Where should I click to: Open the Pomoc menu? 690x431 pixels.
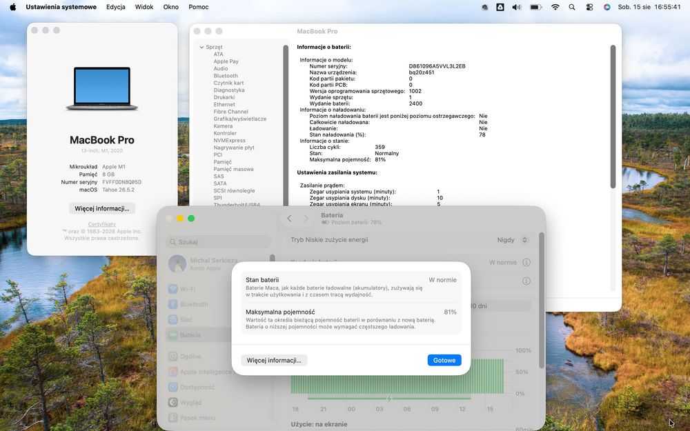[199, 7]
